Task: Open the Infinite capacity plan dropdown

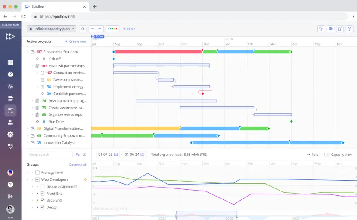Action: (51, 29)
